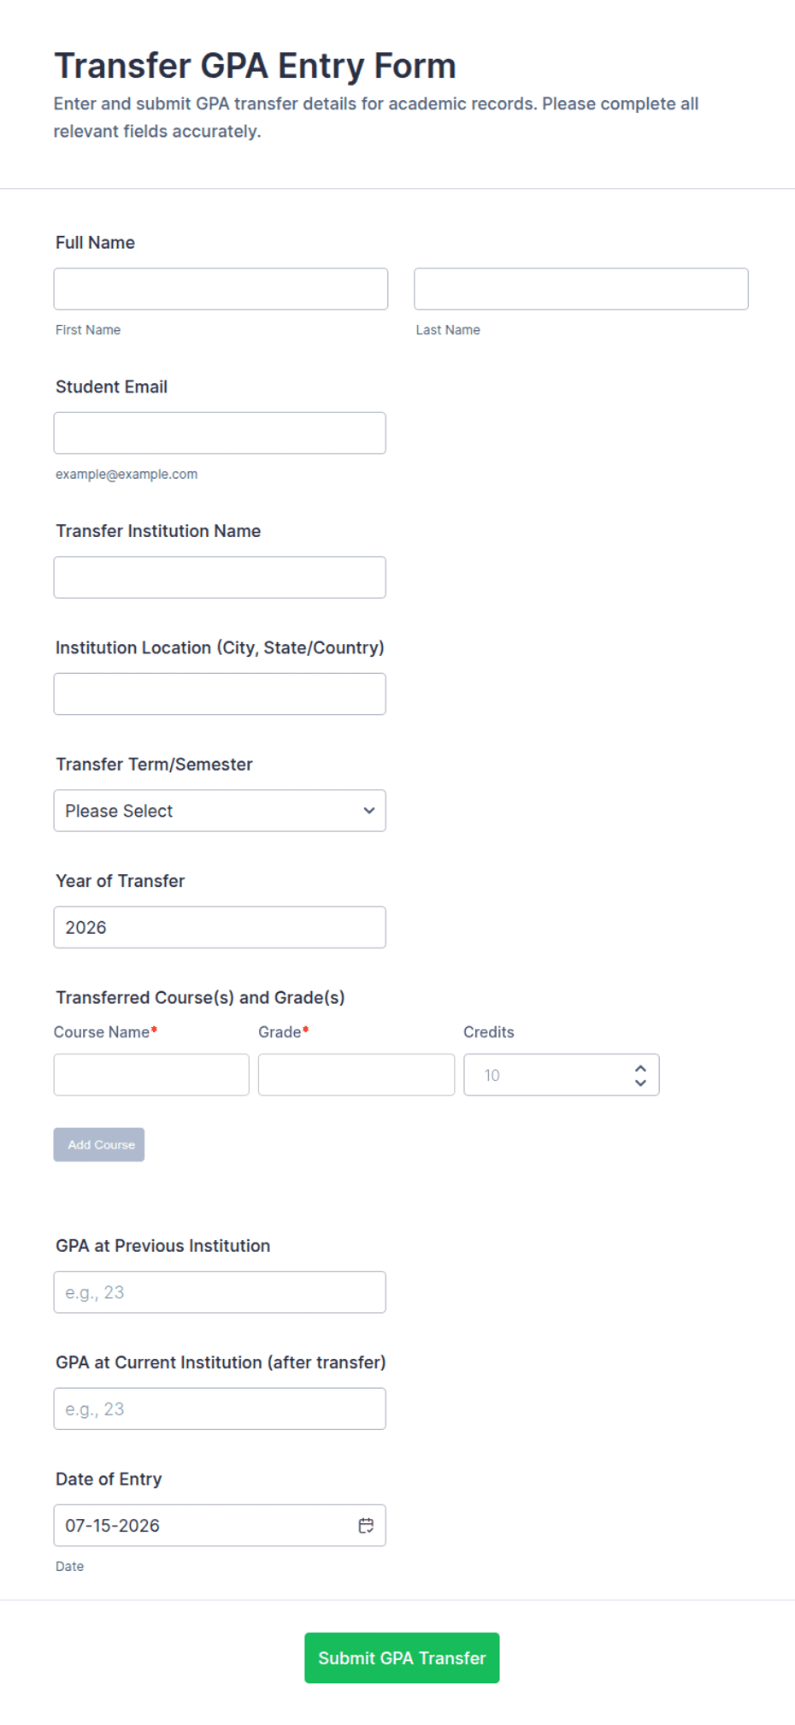Click the Date of Entry field 07-15-2026

tap(220, 1525)
